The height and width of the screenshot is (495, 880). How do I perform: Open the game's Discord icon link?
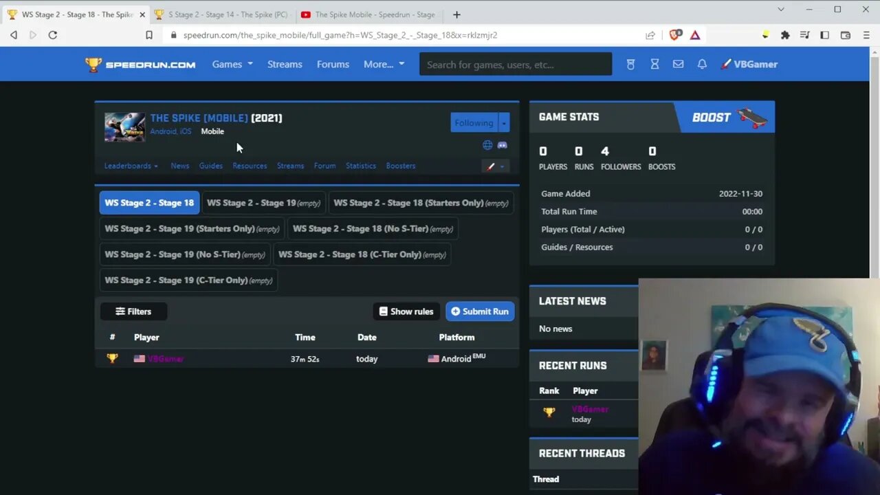coord(502,145)
